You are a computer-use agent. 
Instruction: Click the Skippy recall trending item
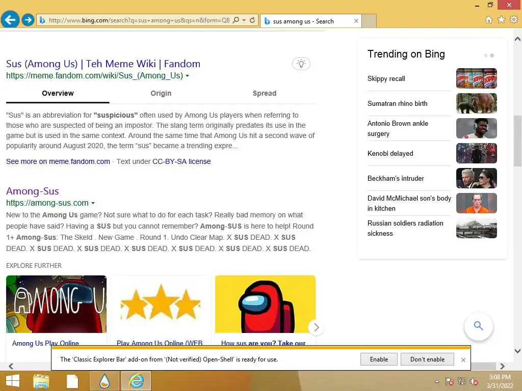pyautogui.click(x=386, y=79)
